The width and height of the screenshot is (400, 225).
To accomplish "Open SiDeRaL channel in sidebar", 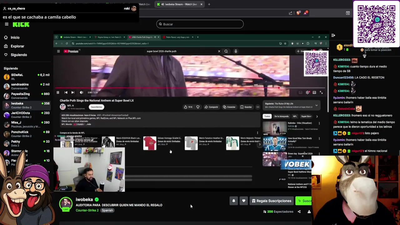I will (x=27, y=77).
